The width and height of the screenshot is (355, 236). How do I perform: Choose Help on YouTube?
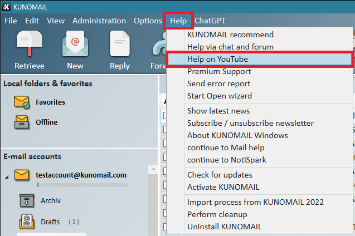260,59
